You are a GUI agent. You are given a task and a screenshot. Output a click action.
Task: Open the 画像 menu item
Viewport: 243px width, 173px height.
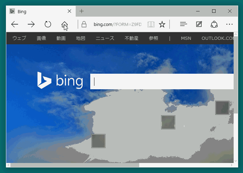pos(41,38)
